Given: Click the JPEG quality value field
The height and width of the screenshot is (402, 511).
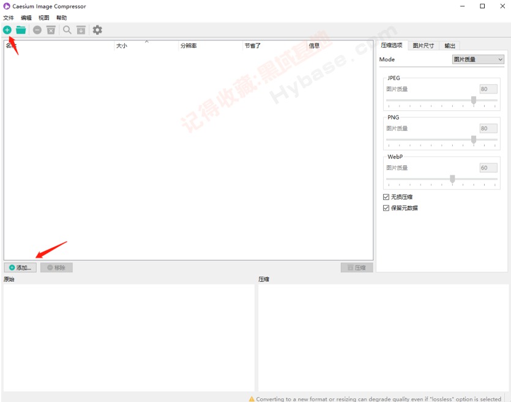Looking at the screenshot, I should pyautogui.click(x=488, y=89).
